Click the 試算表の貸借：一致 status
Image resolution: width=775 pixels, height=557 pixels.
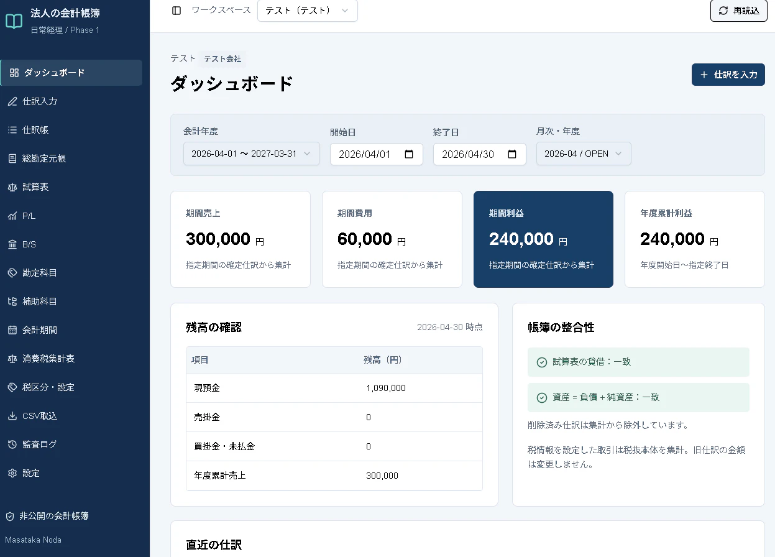[638, 362]
